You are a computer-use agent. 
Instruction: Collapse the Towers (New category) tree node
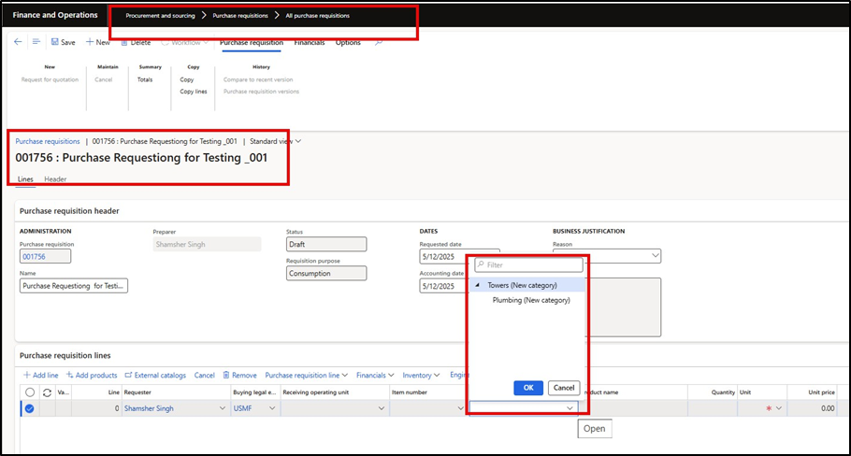pos(480,284)
